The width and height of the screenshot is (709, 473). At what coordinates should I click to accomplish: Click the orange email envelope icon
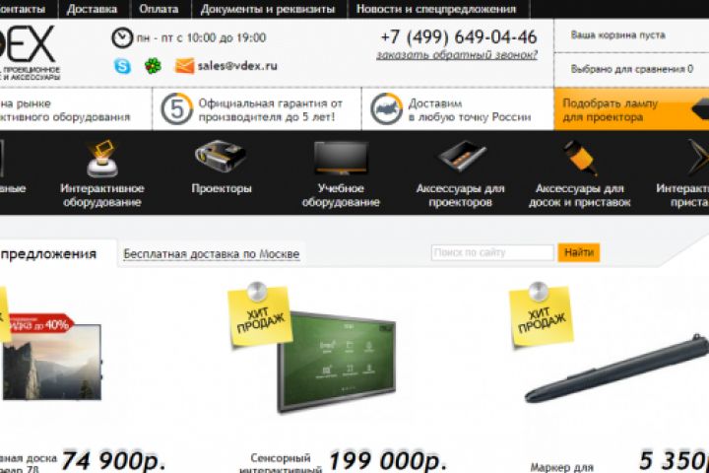tap(184, 66)
